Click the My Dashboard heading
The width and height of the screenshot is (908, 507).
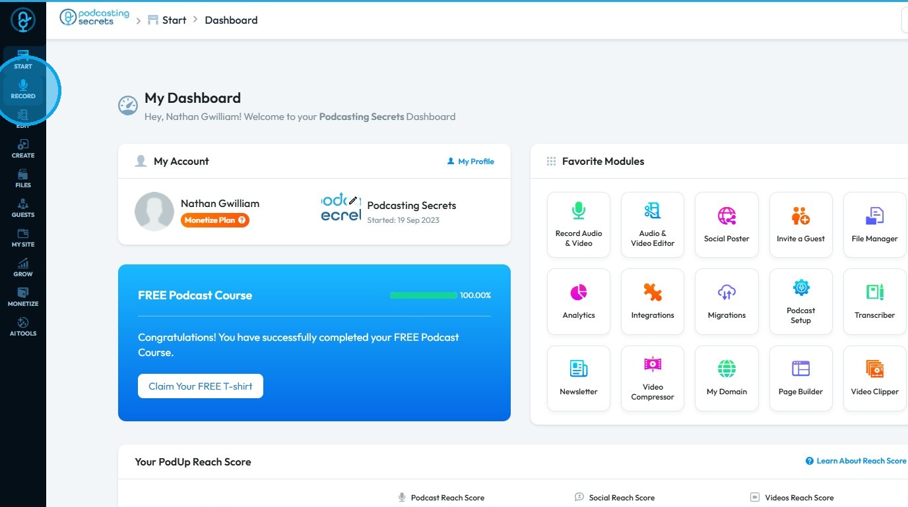[x=193, y=98]
